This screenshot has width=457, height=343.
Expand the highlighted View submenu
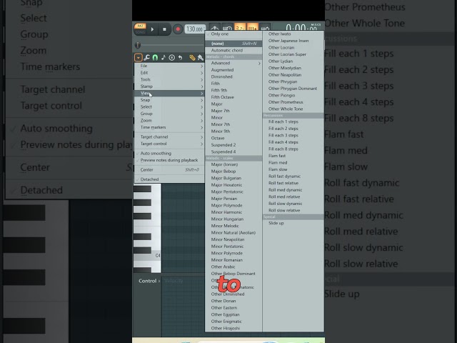[x=169, y=93]
